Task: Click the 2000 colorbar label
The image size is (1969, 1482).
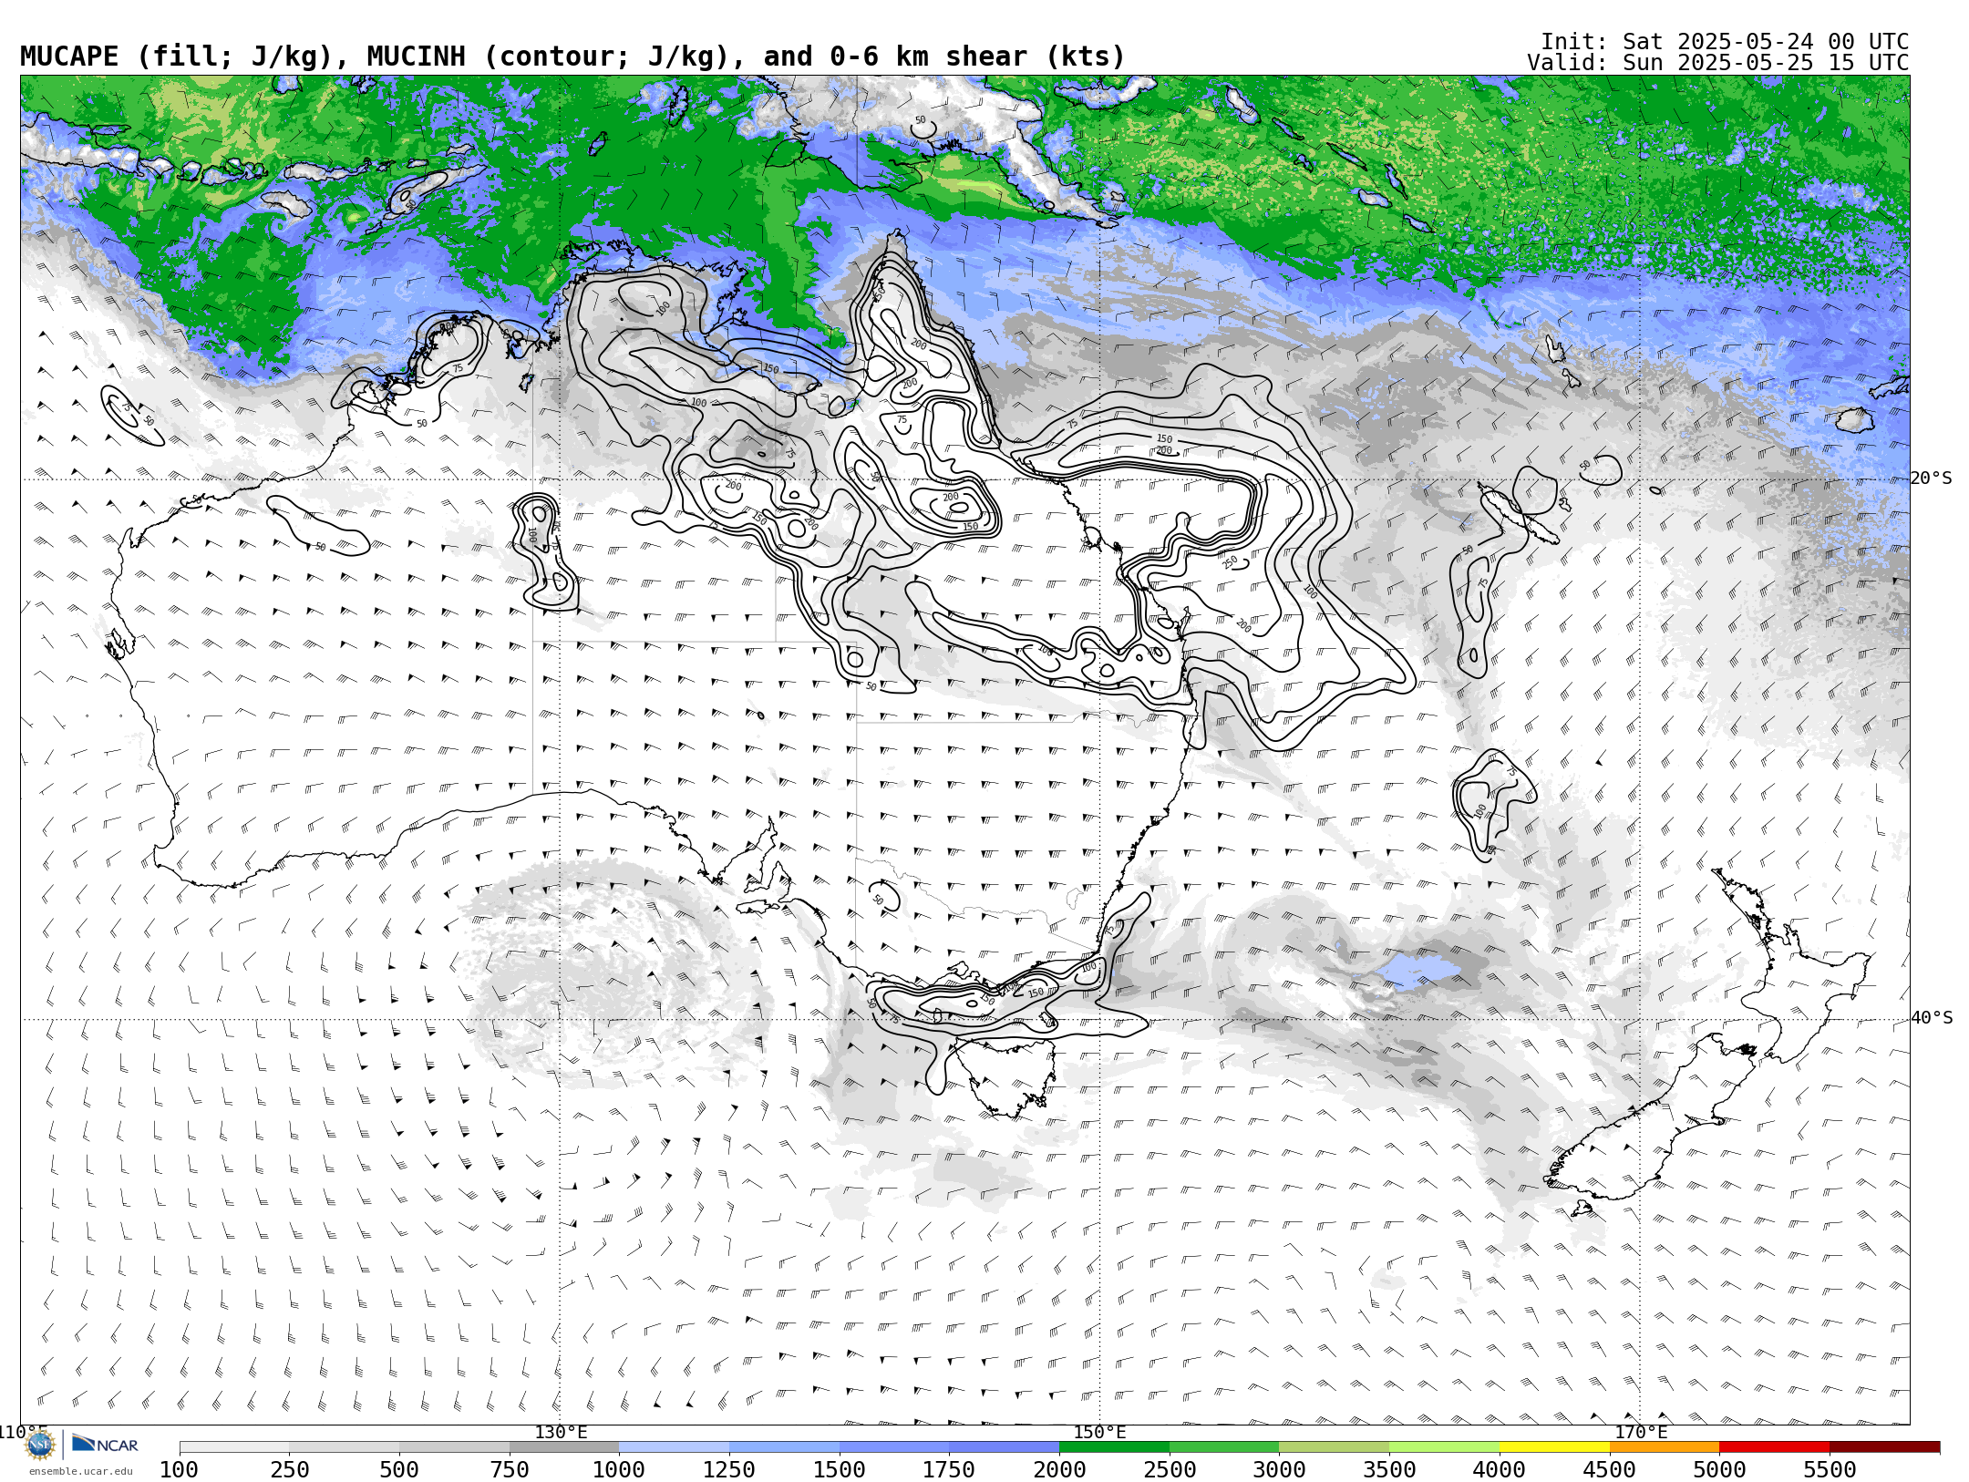Action: click(x=1059, y=1470)
